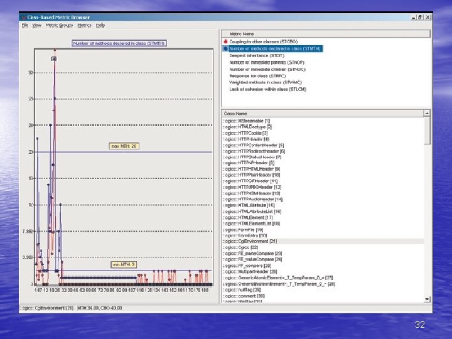Select class FE_valueCompare [24]
The height and width of the screenshot is (339, 452).
(252, 259)
